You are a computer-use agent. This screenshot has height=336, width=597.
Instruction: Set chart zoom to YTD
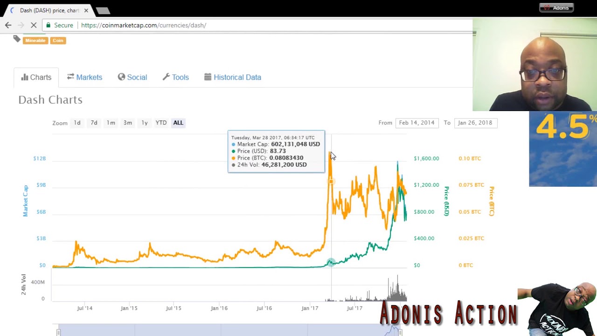(161, 123)
